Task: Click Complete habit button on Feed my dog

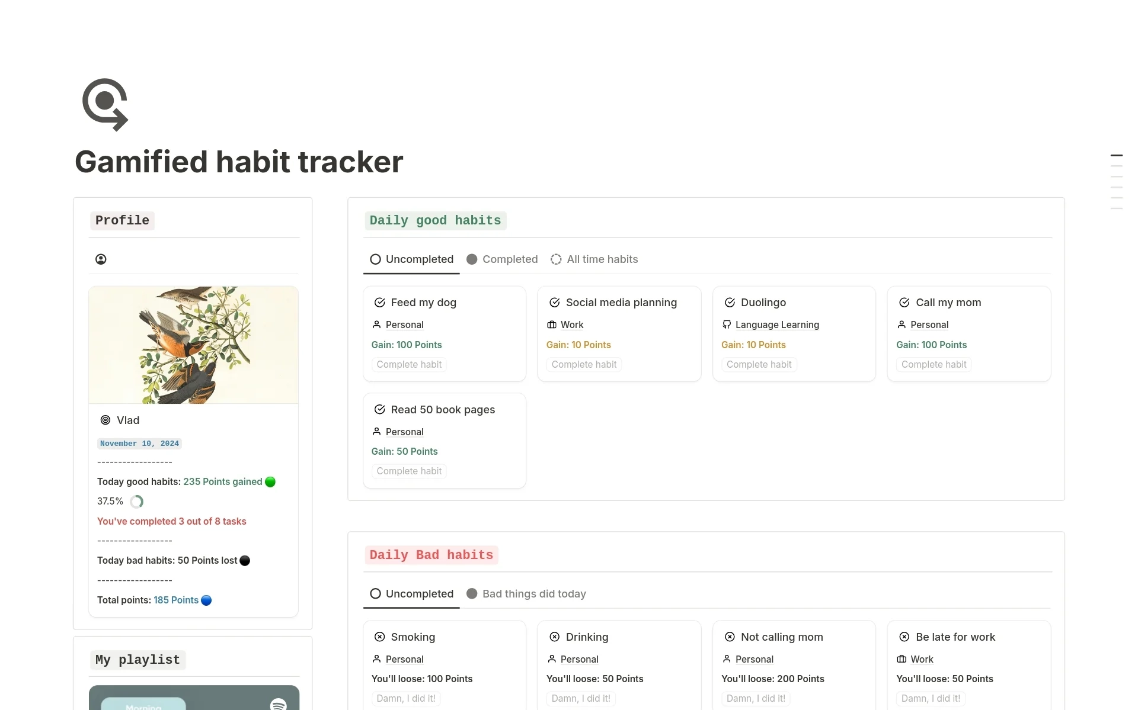Action: pos(408,364)
